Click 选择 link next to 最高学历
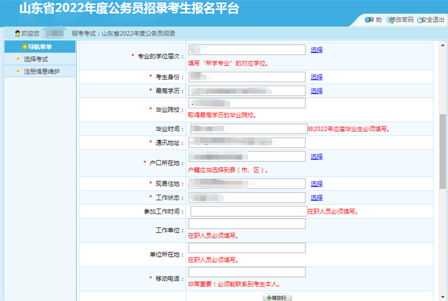 [x=316, y=91]
